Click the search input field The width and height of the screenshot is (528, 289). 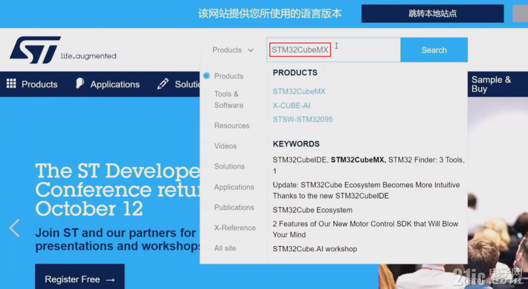click(x=333, y=50)
